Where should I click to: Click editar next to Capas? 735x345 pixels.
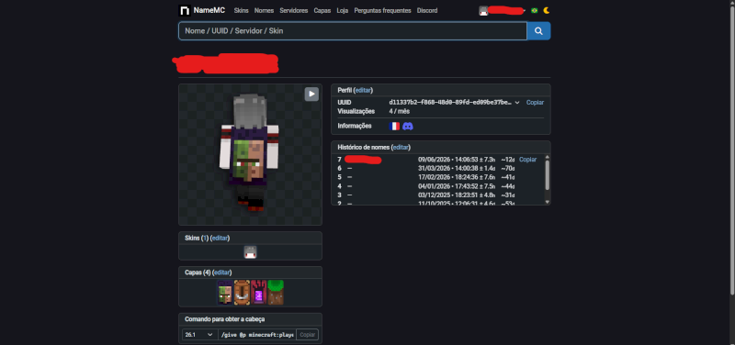pos(222,273)
